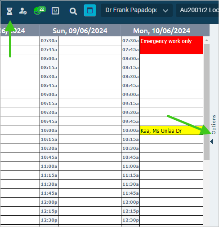Select Monday's 08:45a time slot
Viewport: 219px width, 227px height.
pos(171,86)
